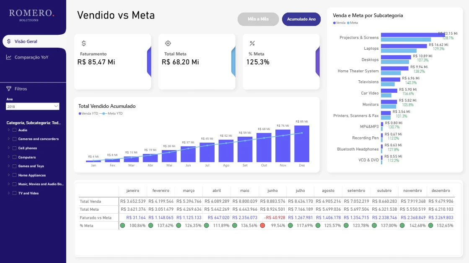Select the Dez bar in accumulated chart
The width and height of the screenshot is (469, 263).
click(302, 143)
